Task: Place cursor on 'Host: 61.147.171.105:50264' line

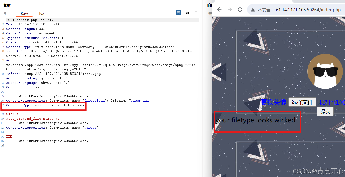Action: (x=33, y=24)
